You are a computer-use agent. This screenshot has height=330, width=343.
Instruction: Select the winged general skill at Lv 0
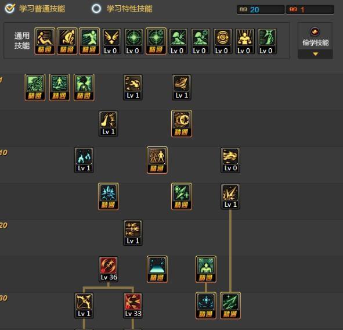click(x=111, y=41)
